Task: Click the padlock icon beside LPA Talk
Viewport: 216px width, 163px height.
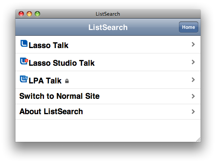Action: [x=67, y=81]
